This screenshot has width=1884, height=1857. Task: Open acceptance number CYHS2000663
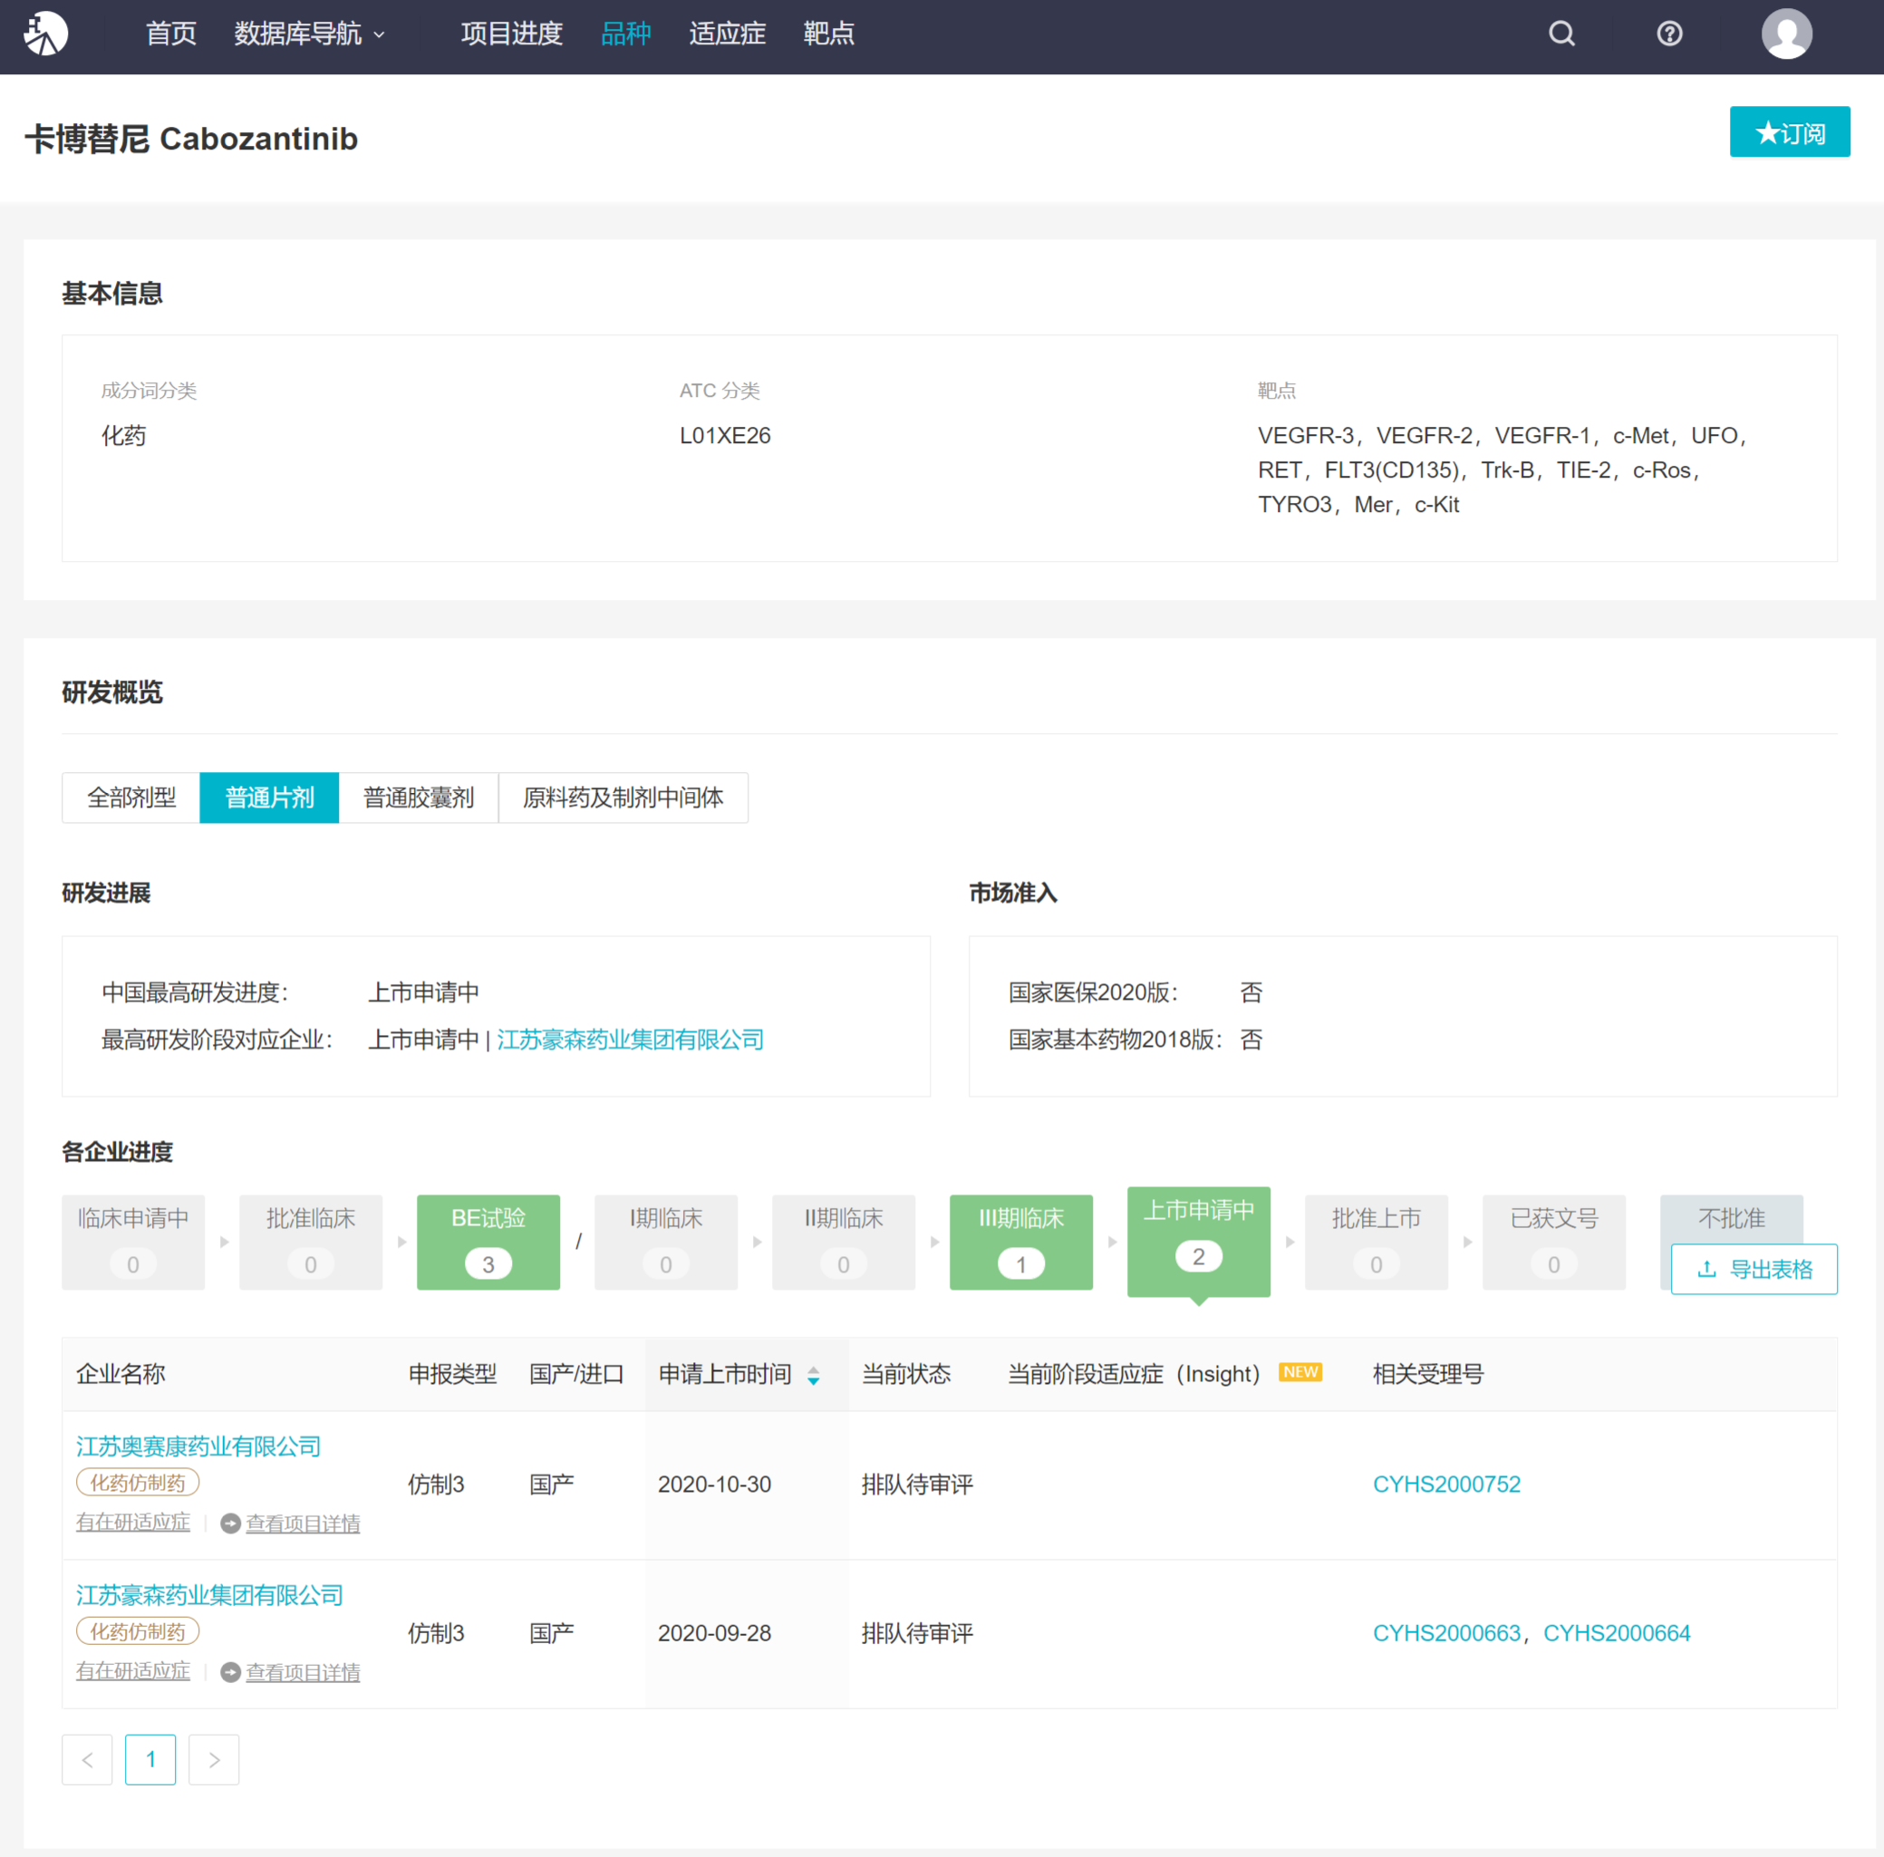(x=1446, y=1634)
